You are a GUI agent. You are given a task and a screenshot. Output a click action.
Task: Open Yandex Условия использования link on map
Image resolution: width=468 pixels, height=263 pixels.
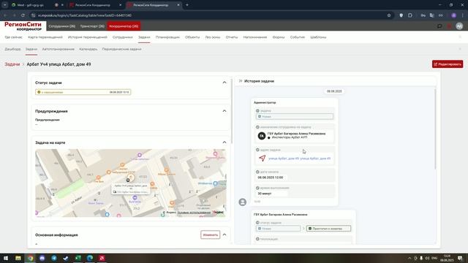[x=194, y=213]
